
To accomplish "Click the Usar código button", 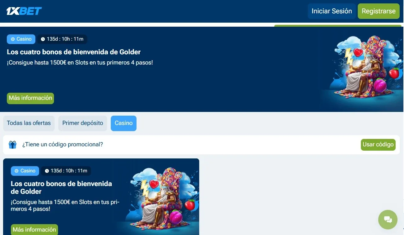I will click(x=378, y=144).
